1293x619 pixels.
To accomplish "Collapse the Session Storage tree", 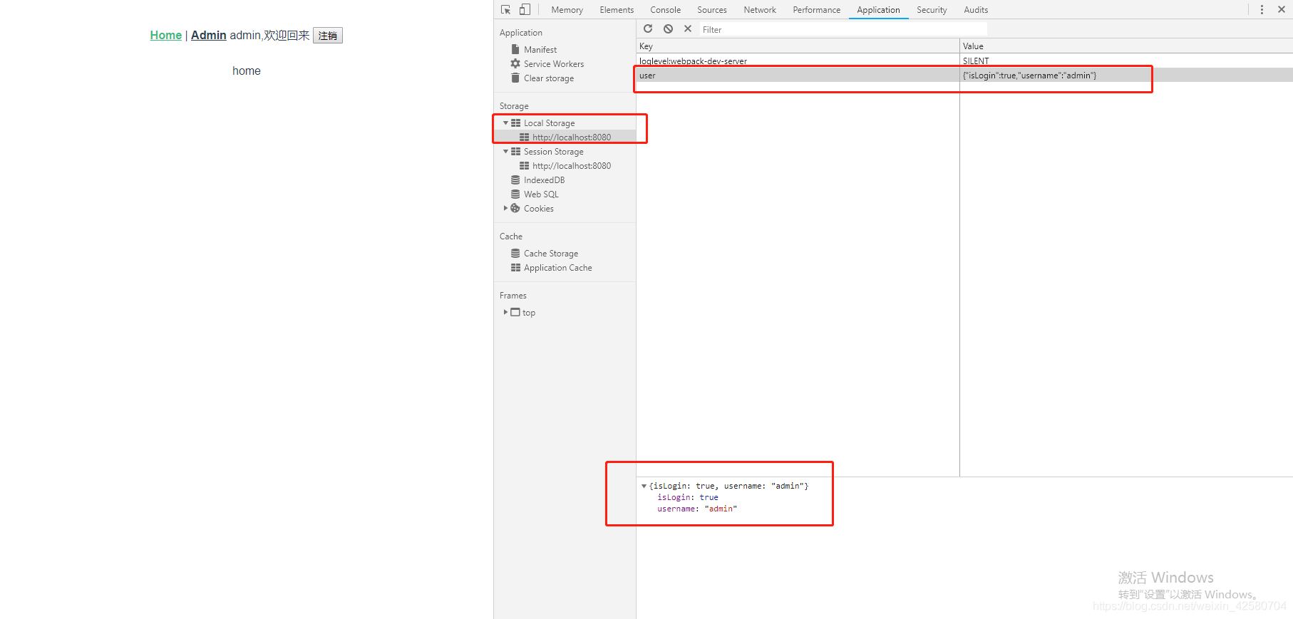I will pyautogui.click(x=505, y=151).
